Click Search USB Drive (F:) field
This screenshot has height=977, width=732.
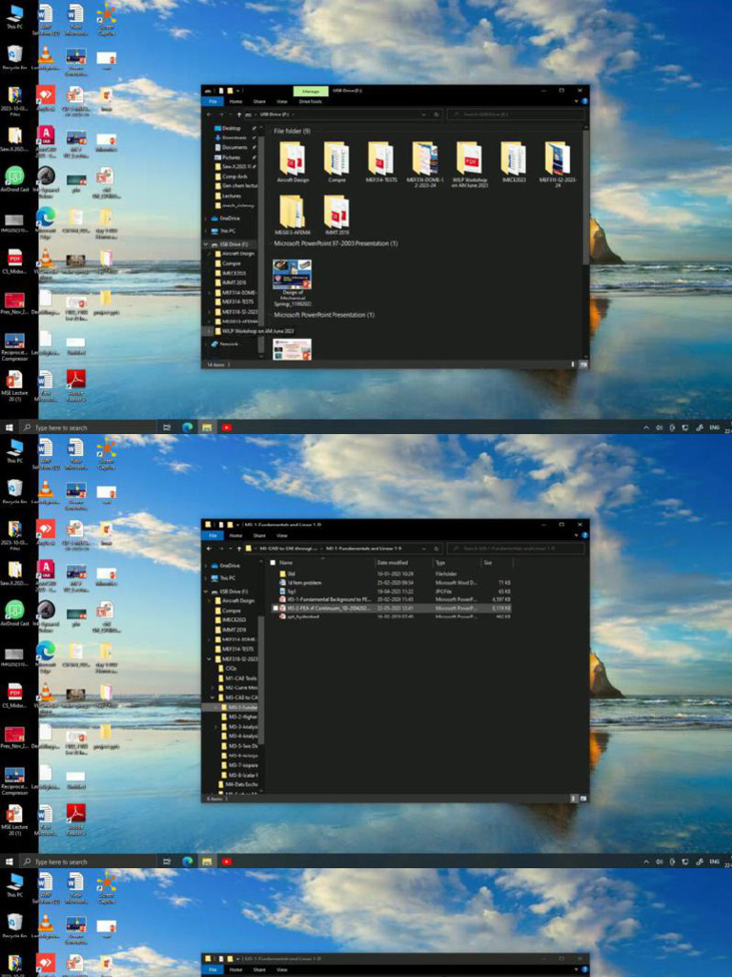click(516, 114)
